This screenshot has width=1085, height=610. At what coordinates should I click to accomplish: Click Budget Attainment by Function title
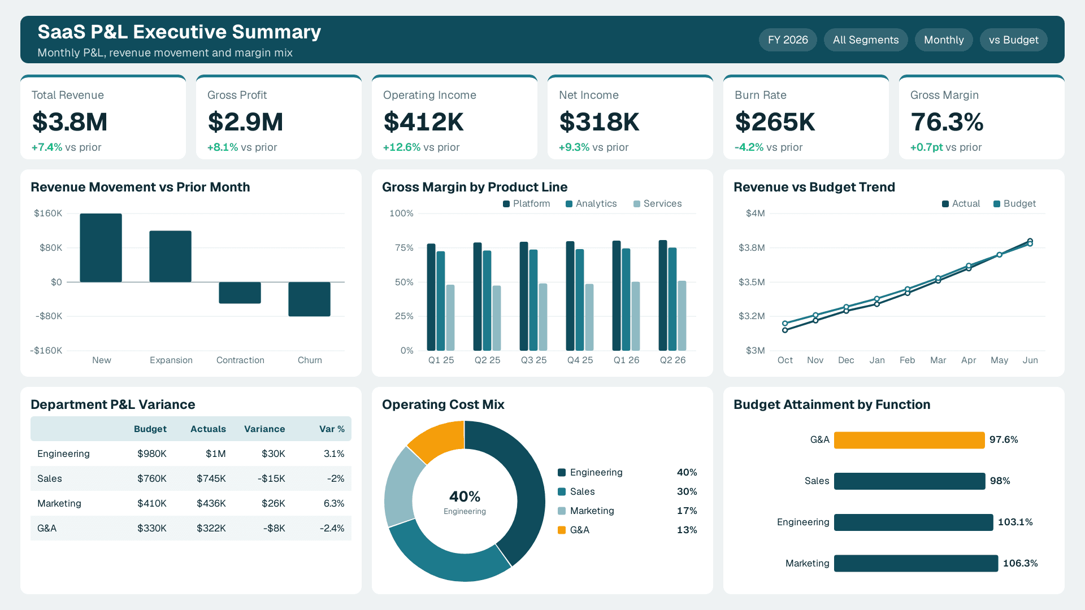click(x=832, y=405)
